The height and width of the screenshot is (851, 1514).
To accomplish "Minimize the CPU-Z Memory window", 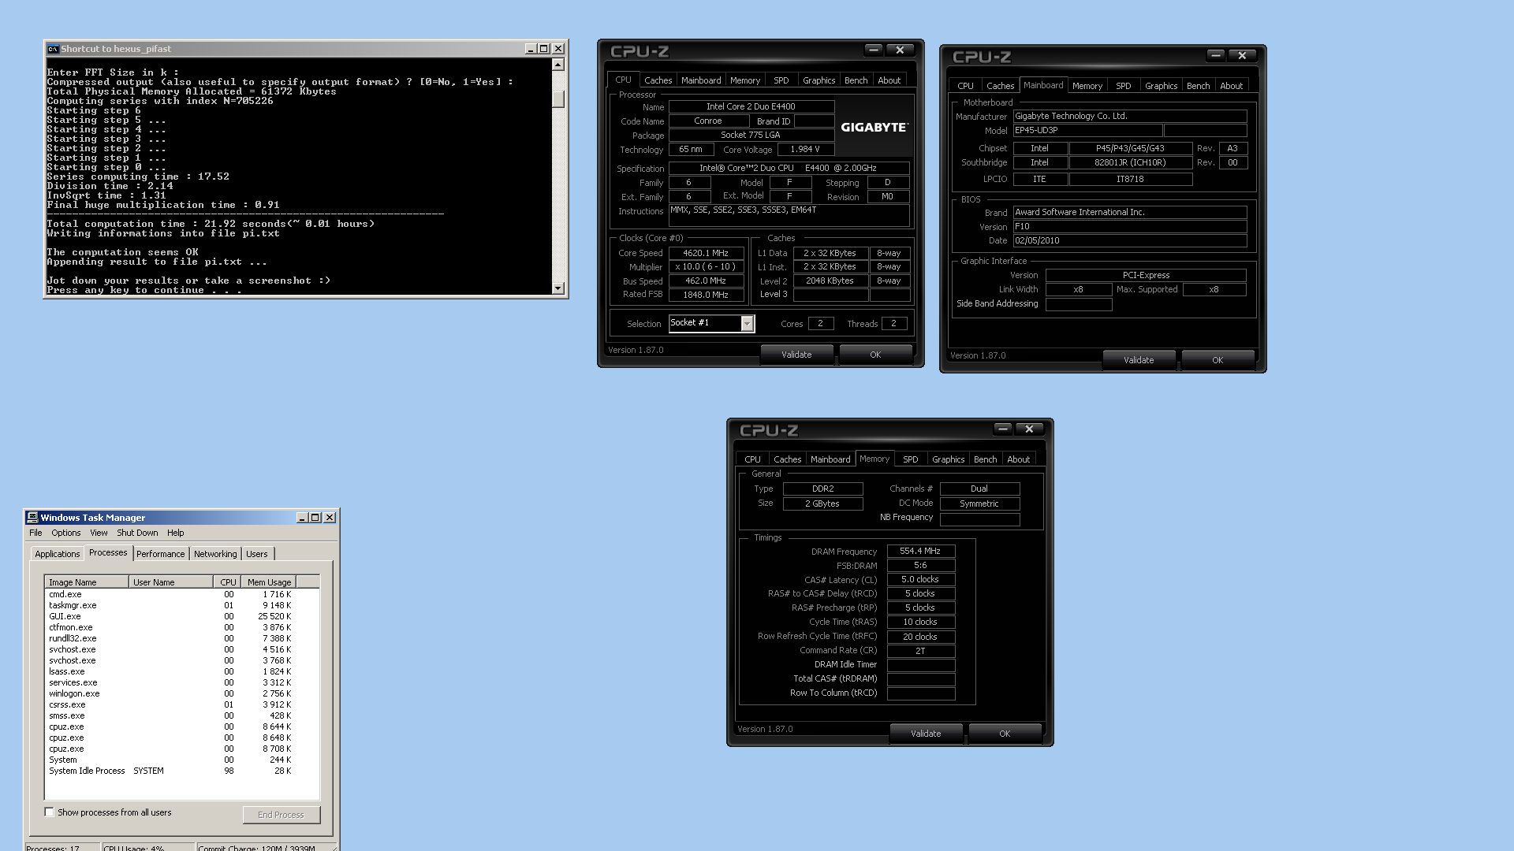I will point(1002,429).
